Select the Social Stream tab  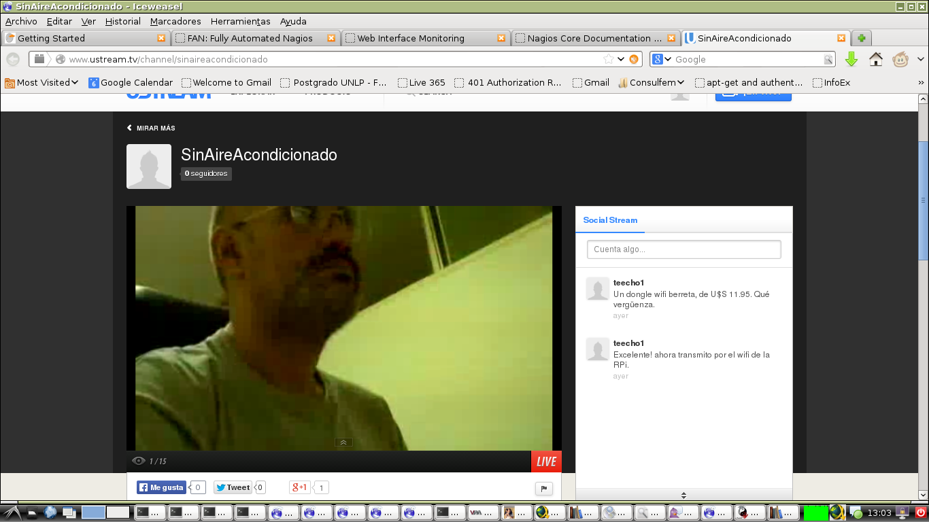(x=610, y=220)
